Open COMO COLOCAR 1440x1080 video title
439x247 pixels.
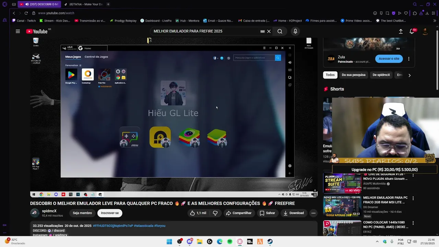[385, 225]
